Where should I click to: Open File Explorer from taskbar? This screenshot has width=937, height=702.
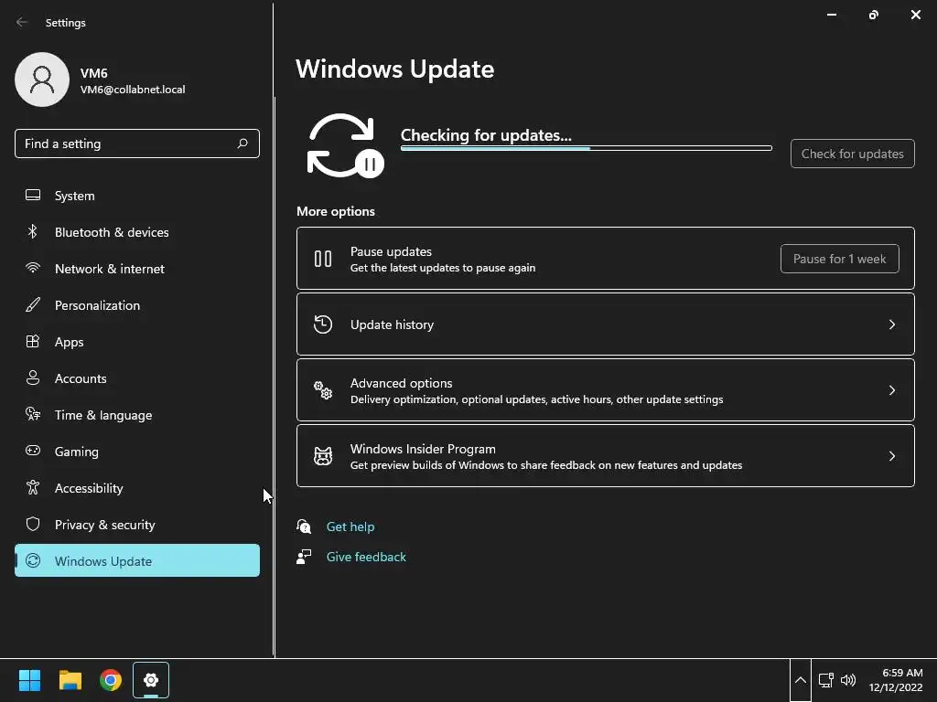pyautogui.click(x=70, y=680)
